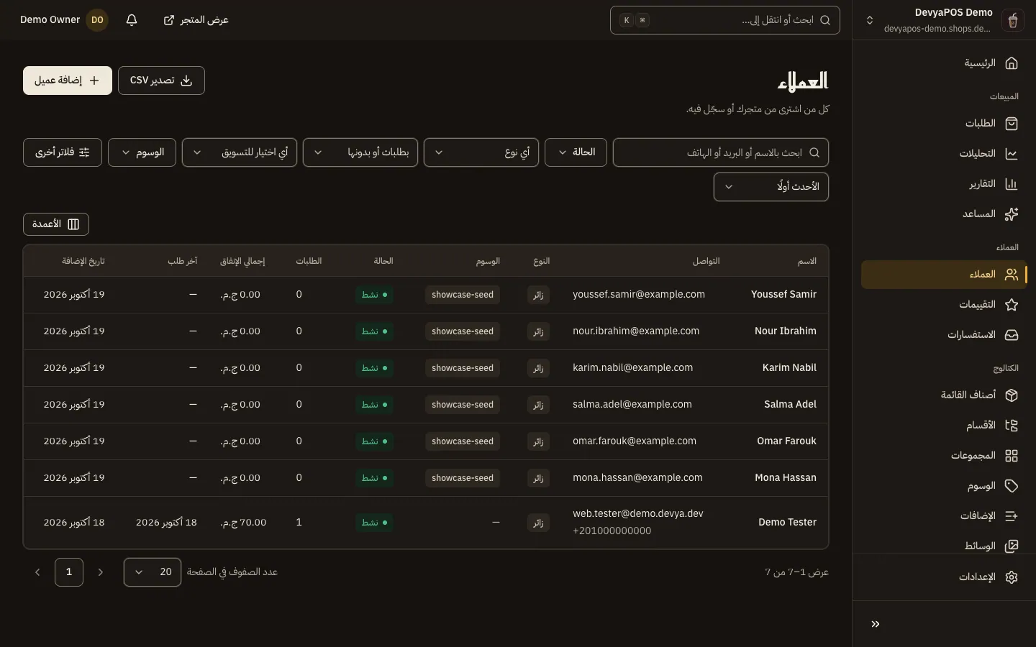Open the الحالة status filter dropdown
Image resolution: width=1036 pixels, height=647 pixels.
576,152
